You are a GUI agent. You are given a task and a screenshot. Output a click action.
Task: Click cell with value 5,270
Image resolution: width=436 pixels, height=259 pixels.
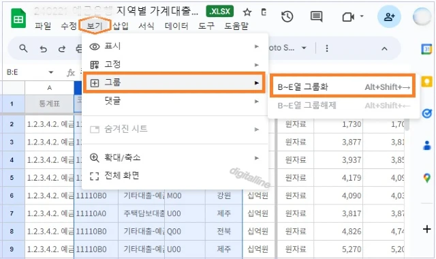point(339,249)
